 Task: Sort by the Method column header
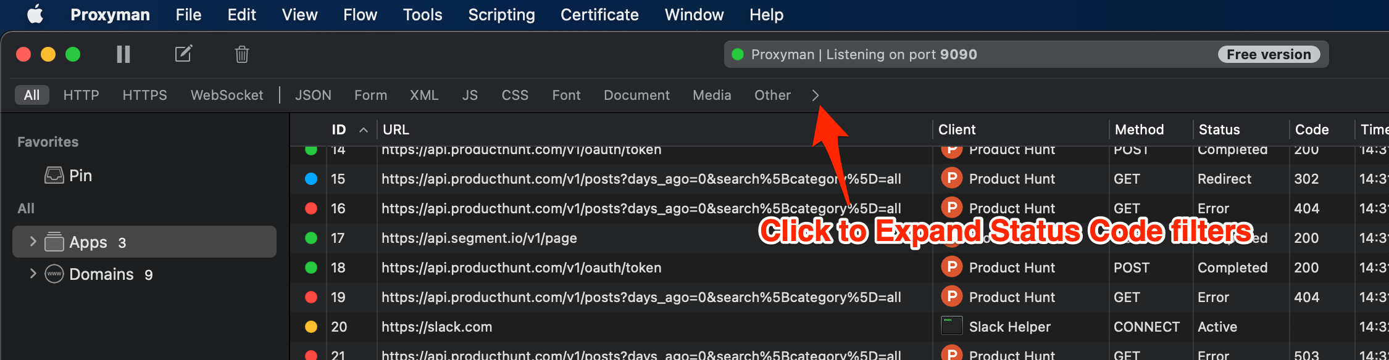coord(1139,129)
